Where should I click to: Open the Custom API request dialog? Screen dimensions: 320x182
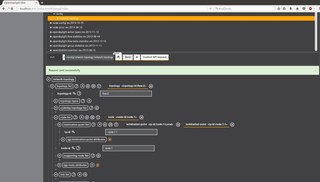(155, 57)
